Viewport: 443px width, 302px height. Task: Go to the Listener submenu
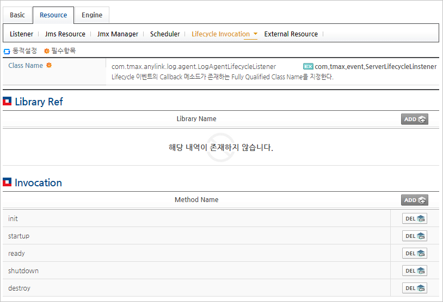point(21,34)
